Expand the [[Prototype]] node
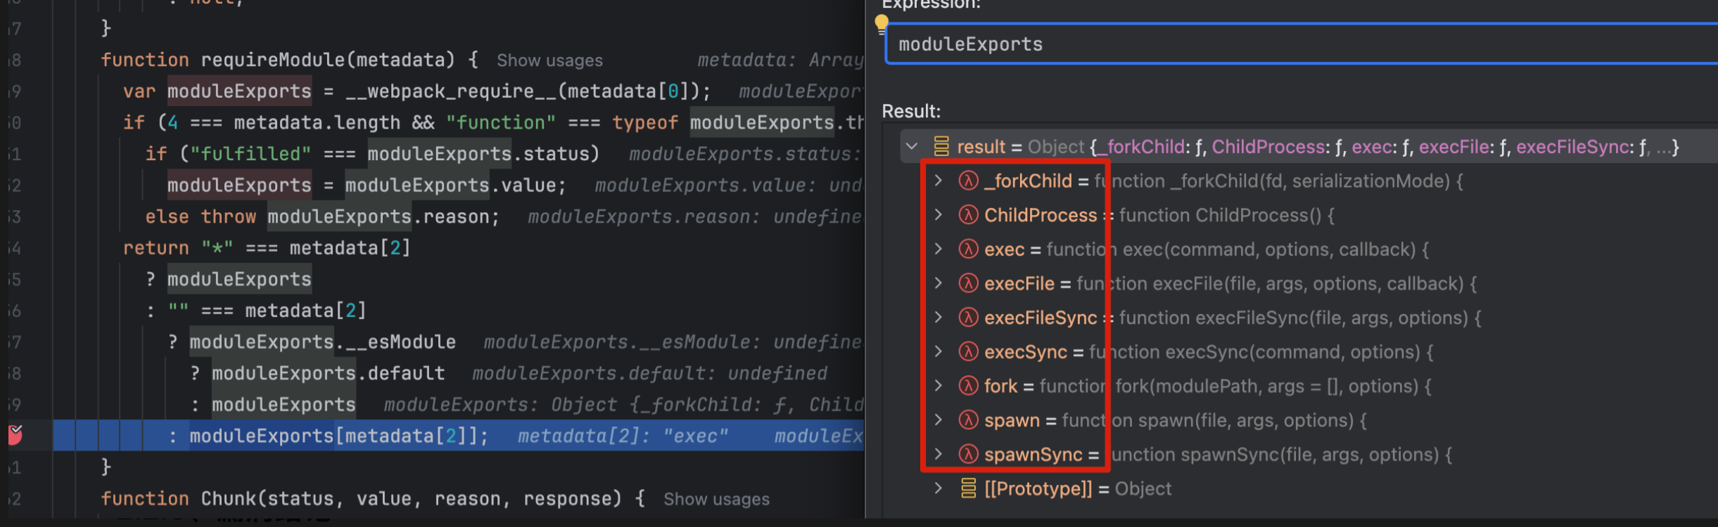Viewport: 1718px width, 527px height. tap(938, 488)
